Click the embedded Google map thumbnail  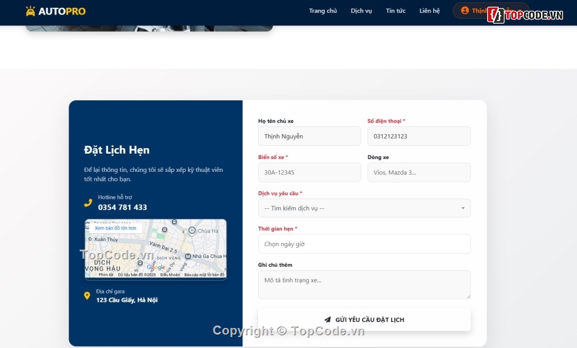155,249
